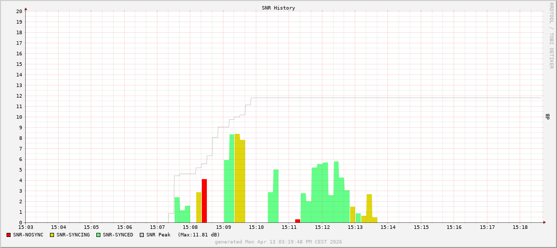Click the 15:10 time axis label

tap(256, 227)
